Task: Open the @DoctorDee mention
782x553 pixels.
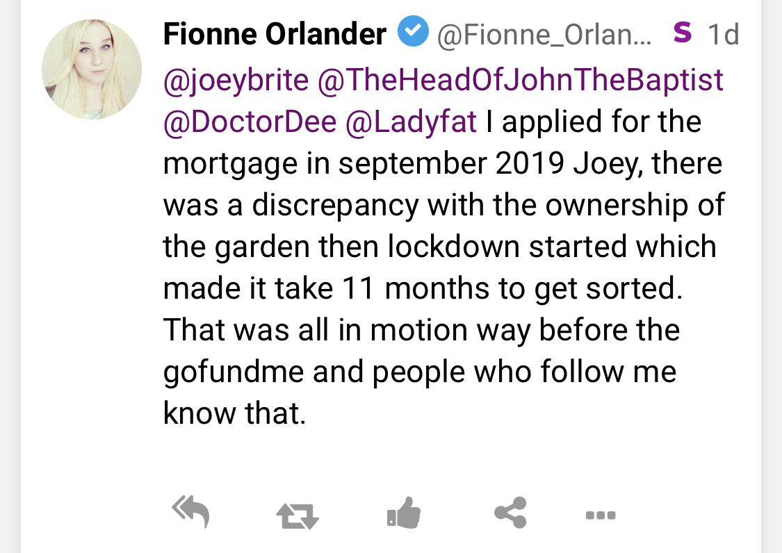Action: coord(250,122)
